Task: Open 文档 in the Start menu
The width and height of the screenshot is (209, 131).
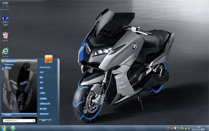Action: (41, 72)
